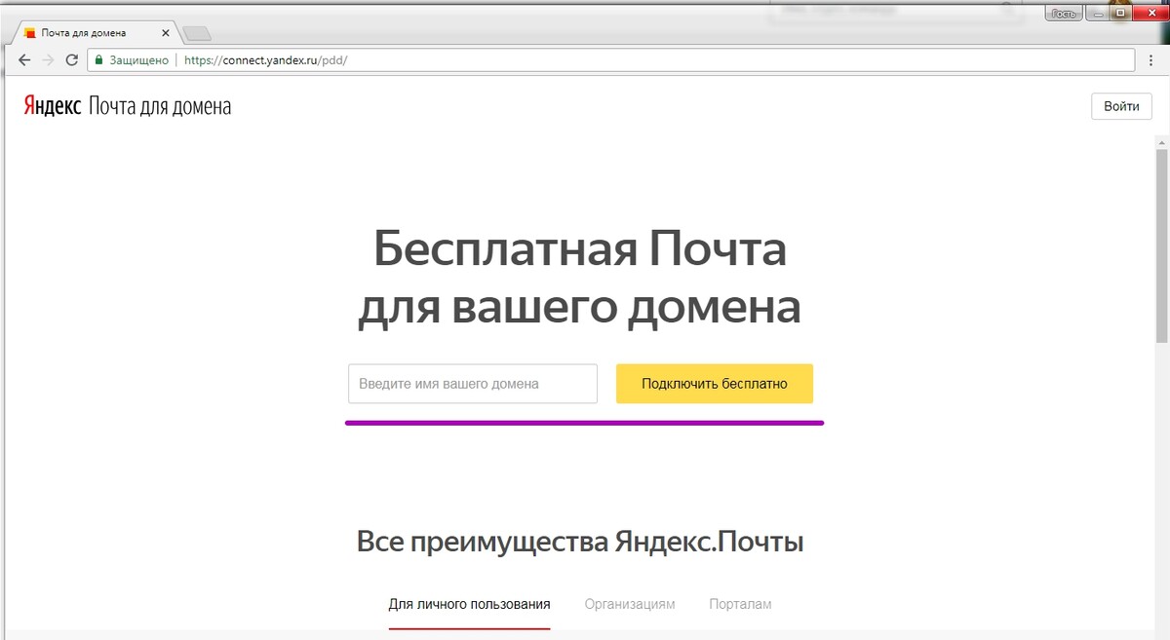
Task: Open the Chrome three-dot menu
Action: [1150, 60]
